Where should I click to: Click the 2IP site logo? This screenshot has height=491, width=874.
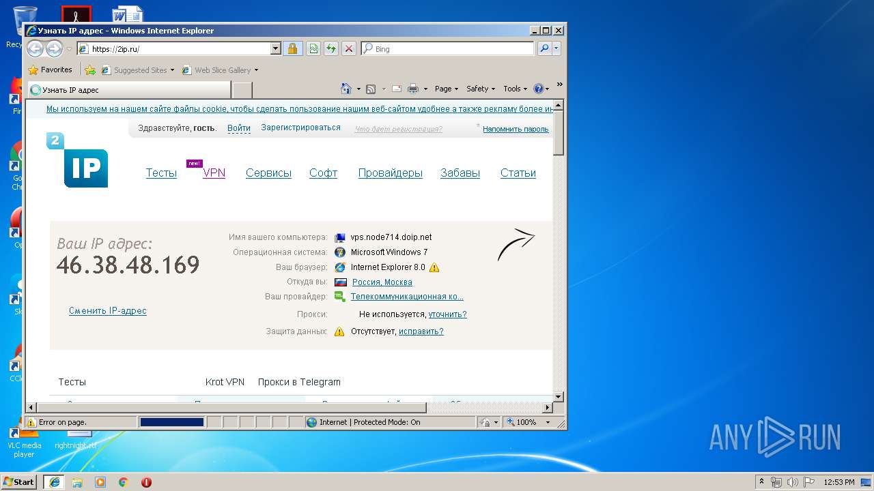point(77,160)
